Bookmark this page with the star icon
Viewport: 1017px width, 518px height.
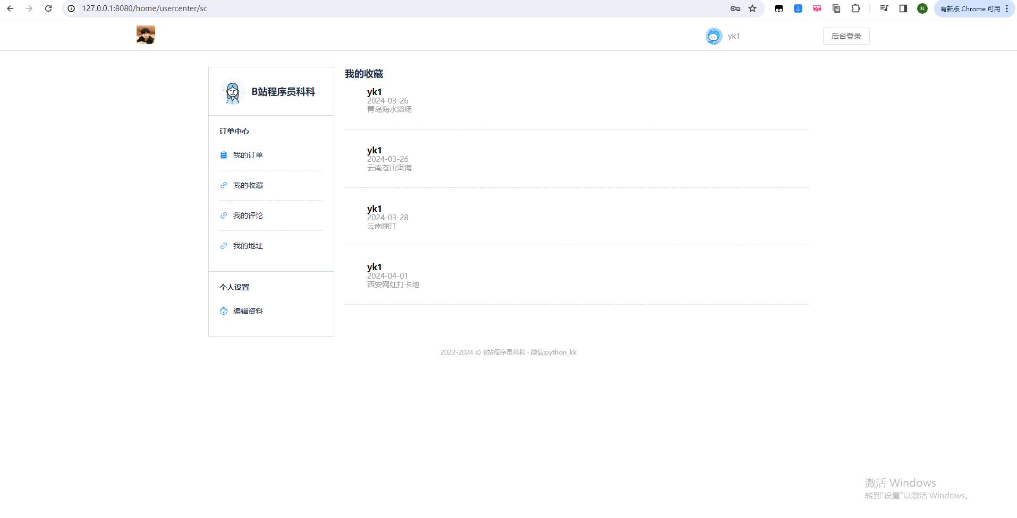(752, 8)
